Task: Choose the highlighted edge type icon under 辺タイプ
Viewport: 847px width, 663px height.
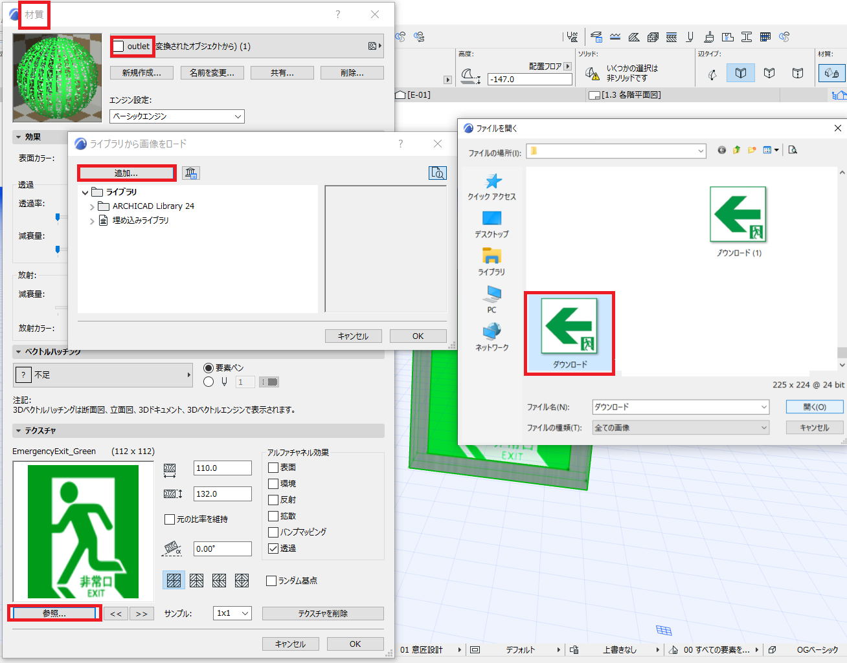Action: pos(741,73)
